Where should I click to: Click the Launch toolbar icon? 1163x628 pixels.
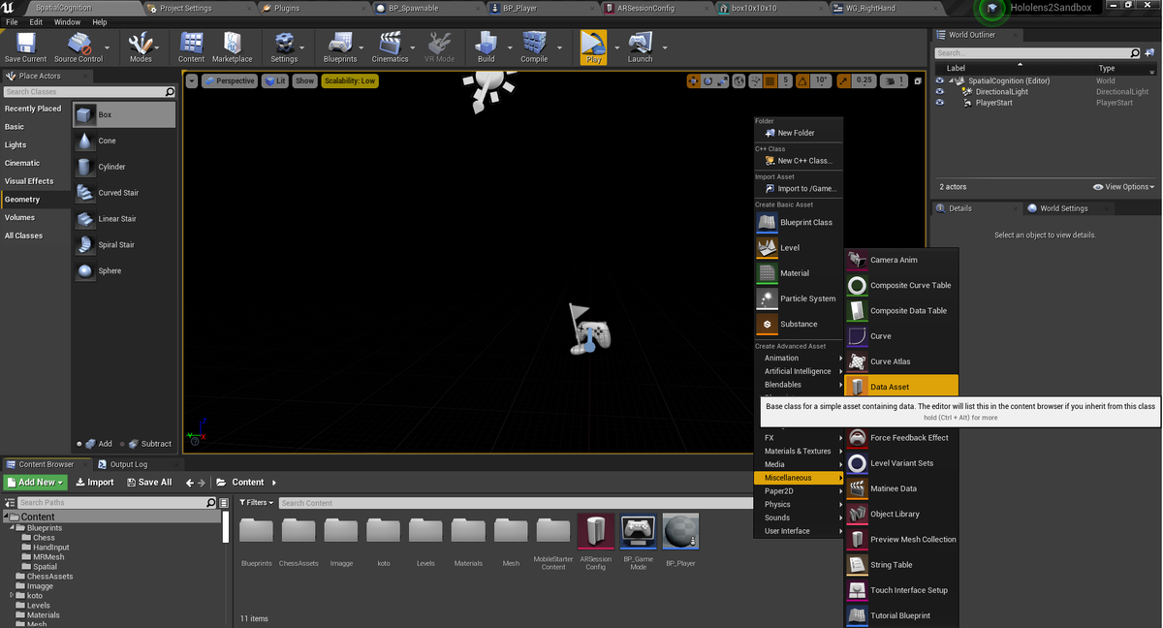click(640, 46)
